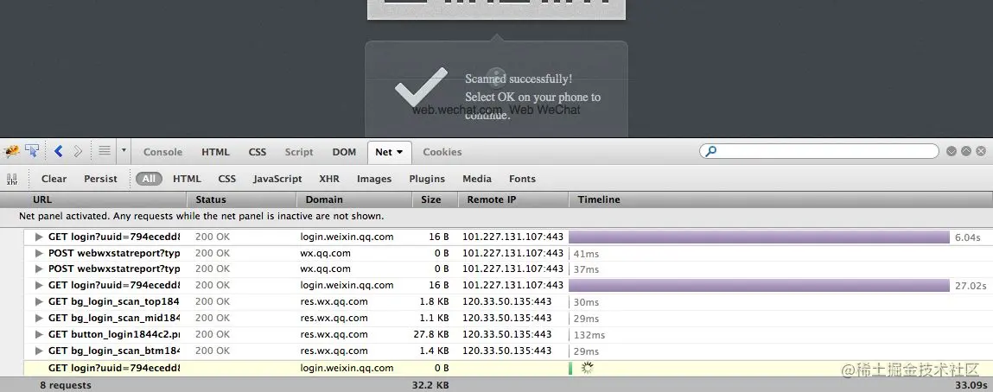Viewport: 993px width, 392px height.
Task: Detach Firebug using the up-chevron circle icon
Action: tap(965, 151)
